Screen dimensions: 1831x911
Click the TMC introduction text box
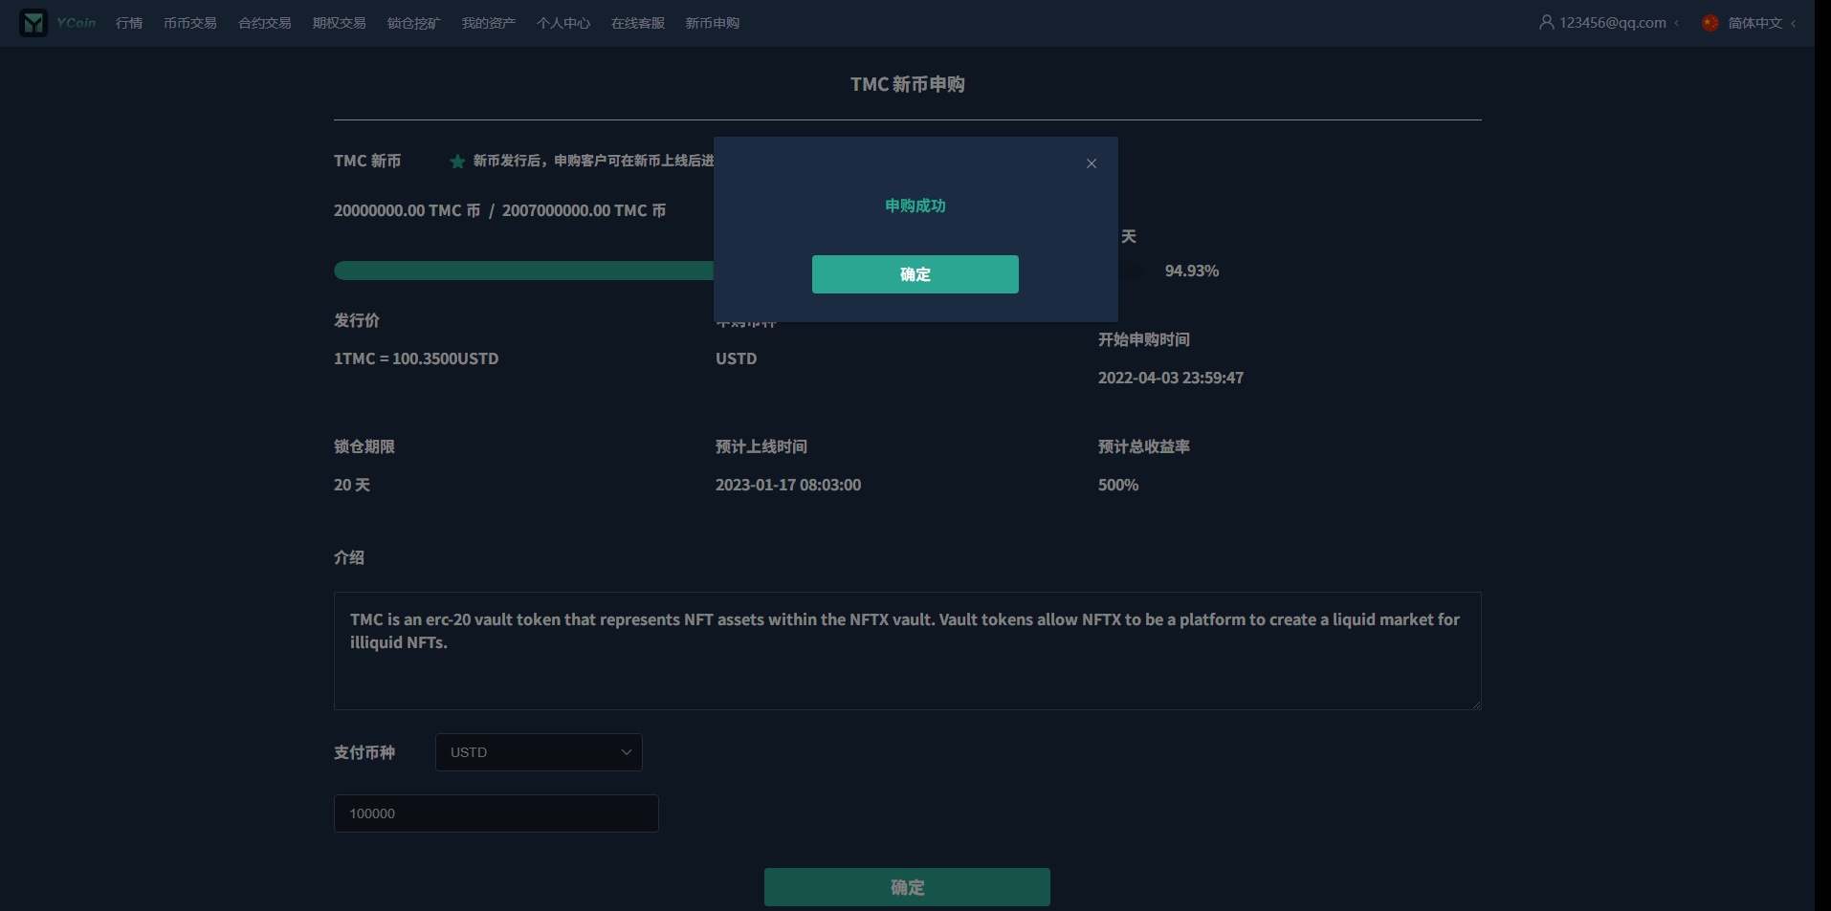(x=907, y=651)
